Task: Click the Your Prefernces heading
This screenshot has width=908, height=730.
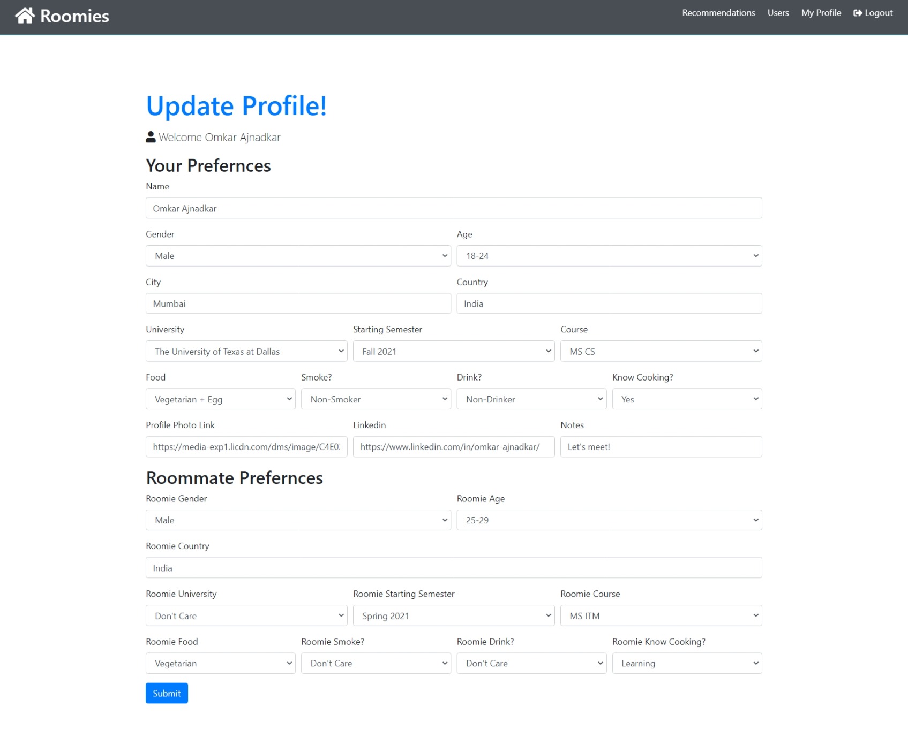Action: tap(208, 166)
